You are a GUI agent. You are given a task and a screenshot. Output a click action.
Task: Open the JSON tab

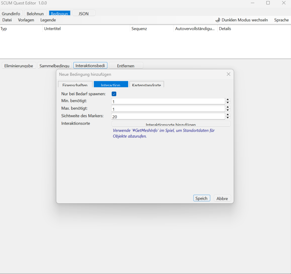click(83, 14)
